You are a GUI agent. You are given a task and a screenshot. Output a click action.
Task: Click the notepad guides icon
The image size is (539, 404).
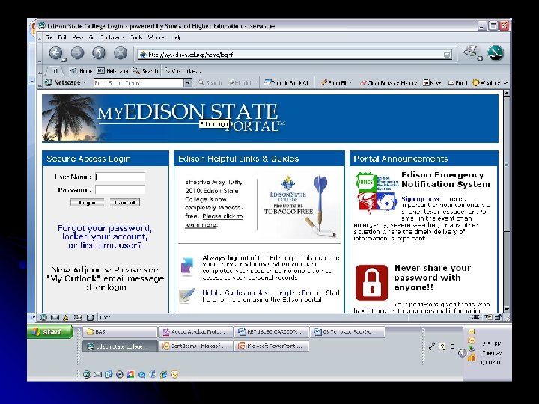[187, 296]
